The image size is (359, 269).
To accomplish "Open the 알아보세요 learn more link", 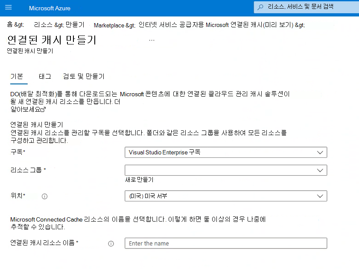I will click(26, 109).
